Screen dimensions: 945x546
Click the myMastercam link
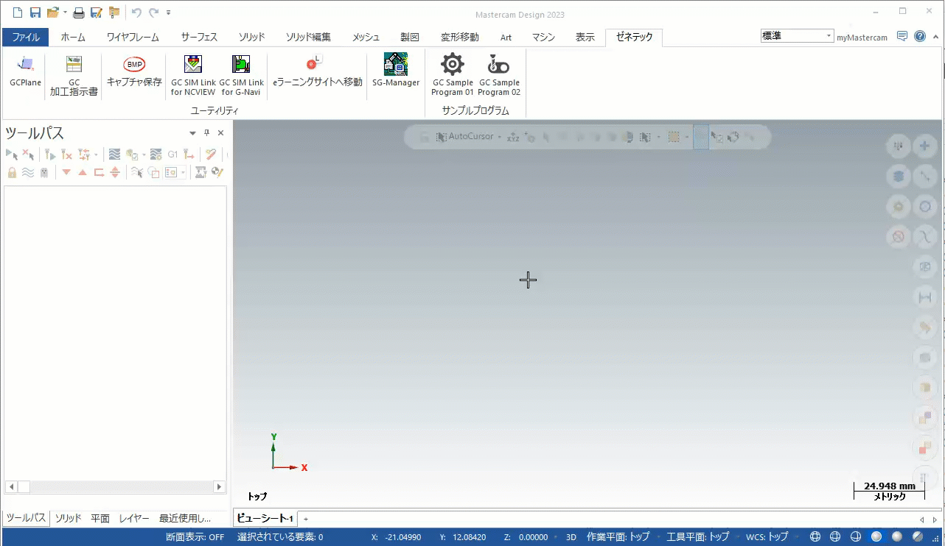862,38
